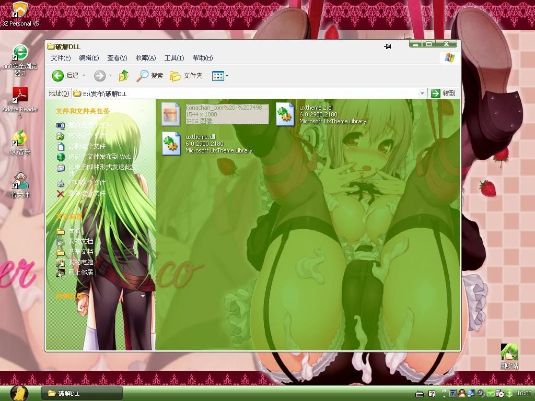The image size is (535, 401).
Task: Click the publish to Web link
Action: coord(100,157)
